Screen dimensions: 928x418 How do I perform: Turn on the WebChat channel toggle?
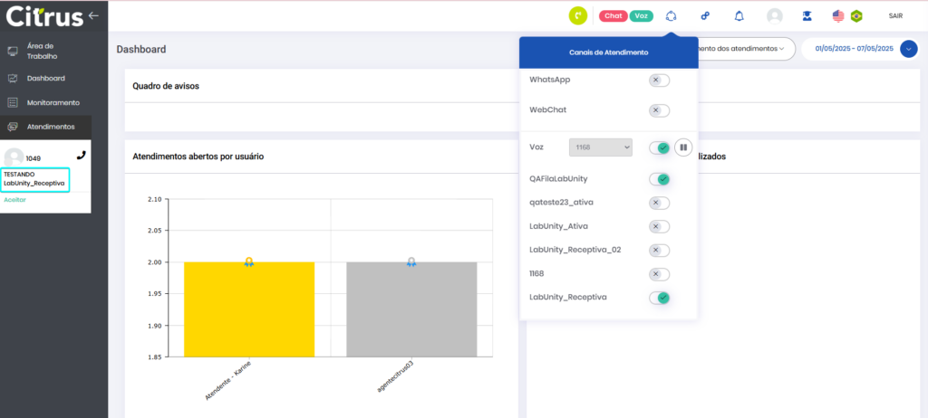pyautogui.click(x=659, y=110)
